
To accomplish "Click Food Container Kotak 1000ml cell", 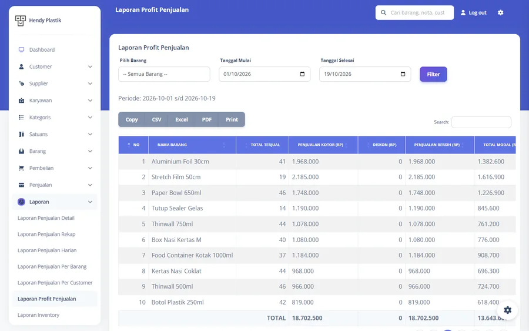I will (192, 255).
